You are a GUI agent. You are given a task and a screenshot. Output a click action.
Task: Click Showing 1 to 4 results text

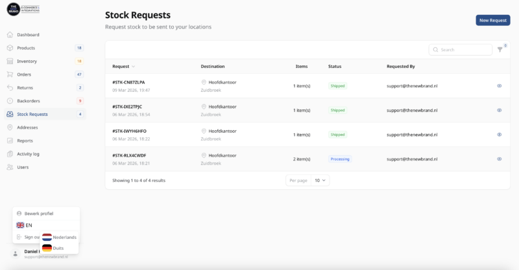[139, 181]
